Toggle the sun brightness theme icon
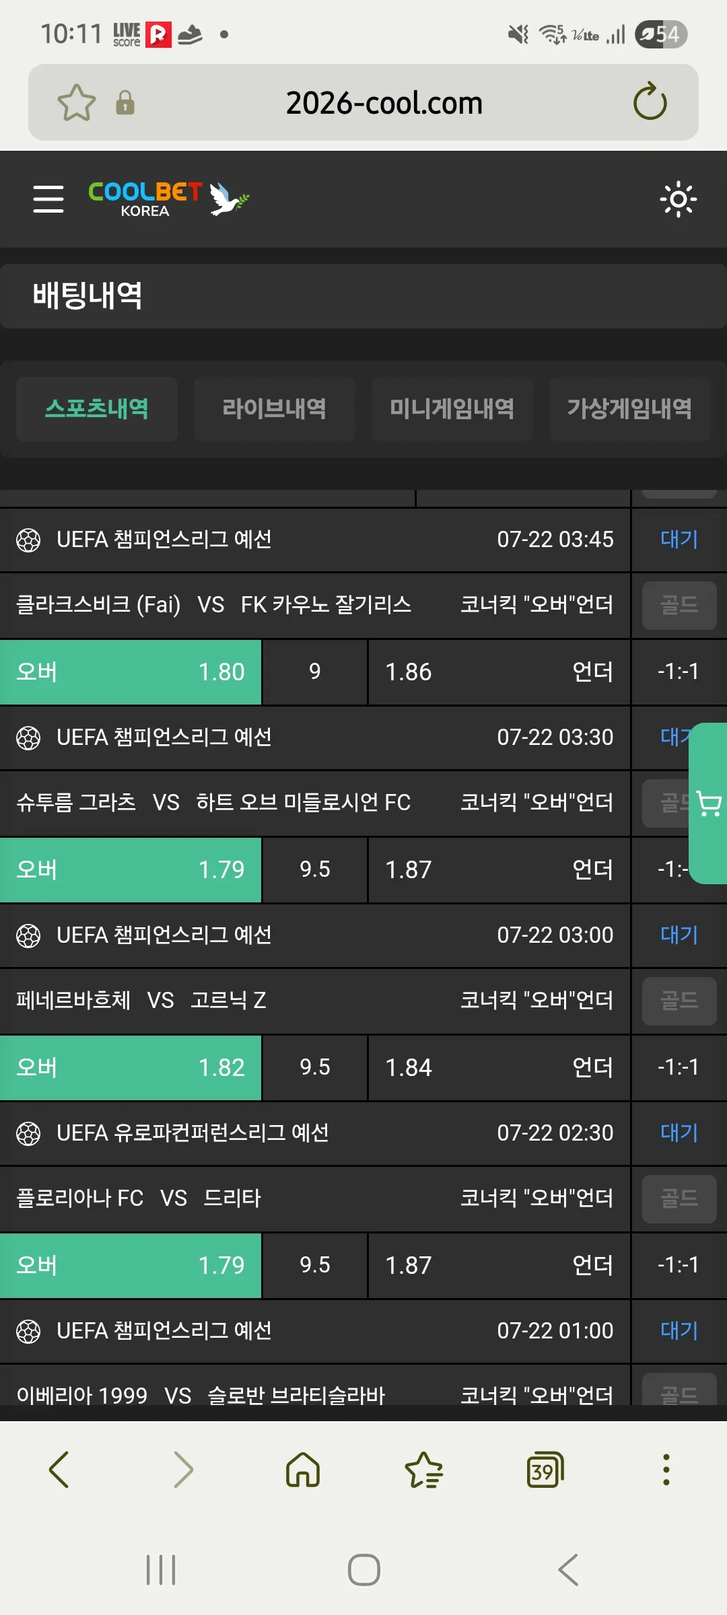 point(678,199)
